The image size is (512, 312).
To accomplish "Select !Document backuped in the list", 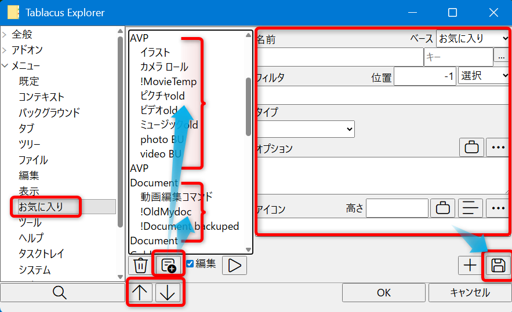I will 190,226.
